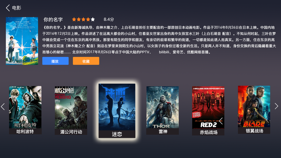Open the 你的名字 poster image
Screen dimensions: 281x158
[22, 41]
